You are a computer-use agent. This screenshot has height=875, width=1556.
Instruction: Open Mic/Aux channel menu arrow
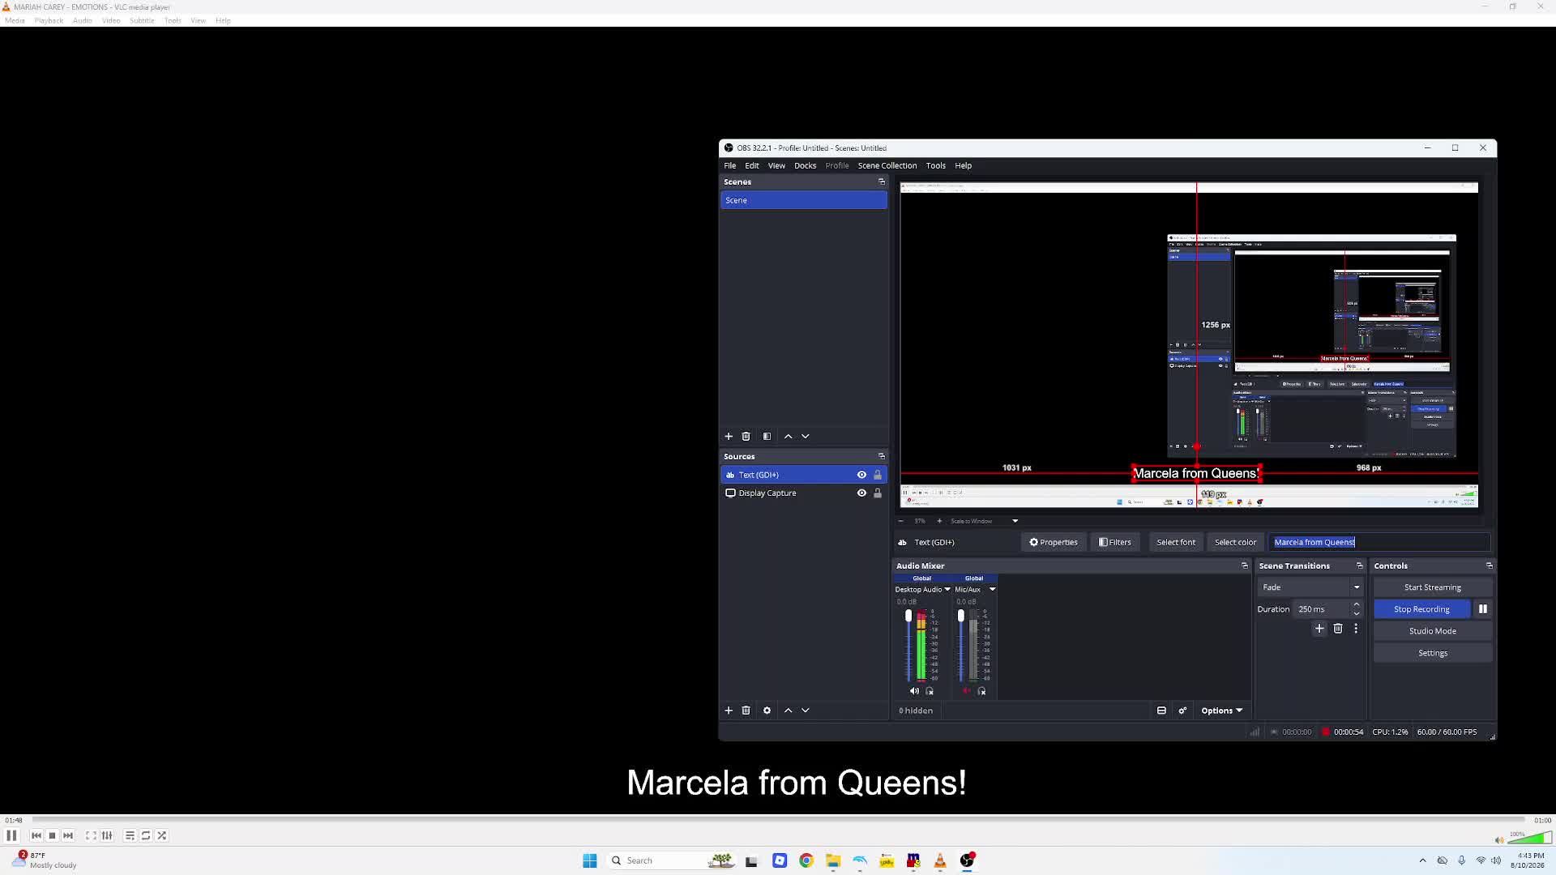(992, 589)
